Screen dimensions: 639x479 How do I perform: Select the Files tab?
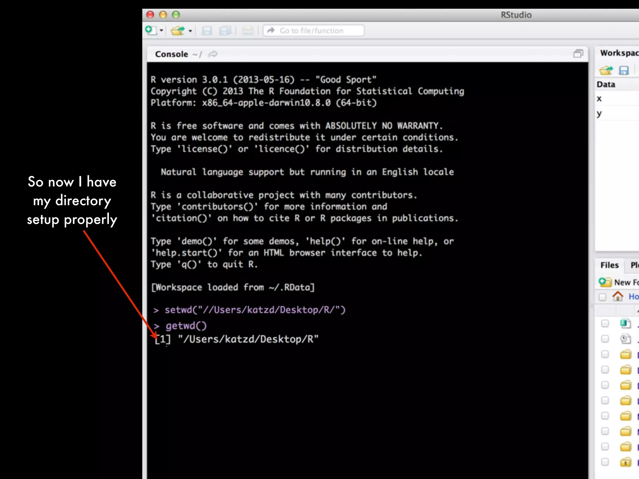pos(609,265)
